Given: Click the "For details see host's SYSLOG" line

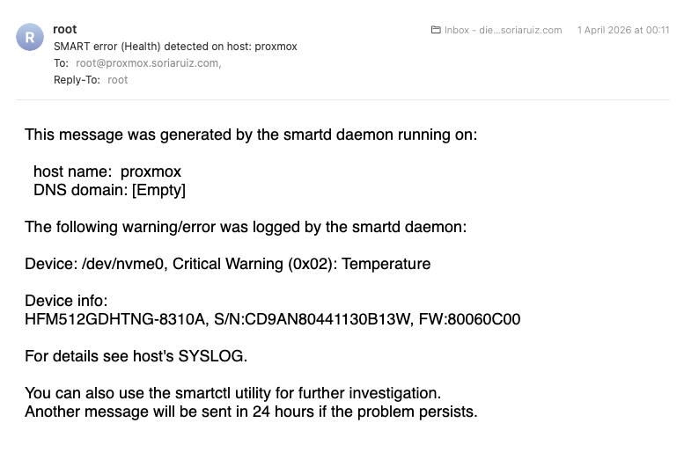Looking at the screenshot, I should [136, 356].
